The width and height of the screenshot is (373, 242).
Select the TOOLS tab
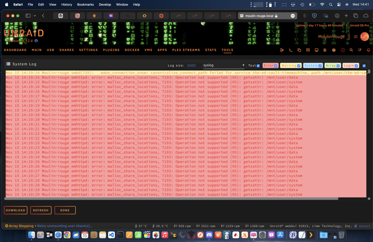(228, 50)
